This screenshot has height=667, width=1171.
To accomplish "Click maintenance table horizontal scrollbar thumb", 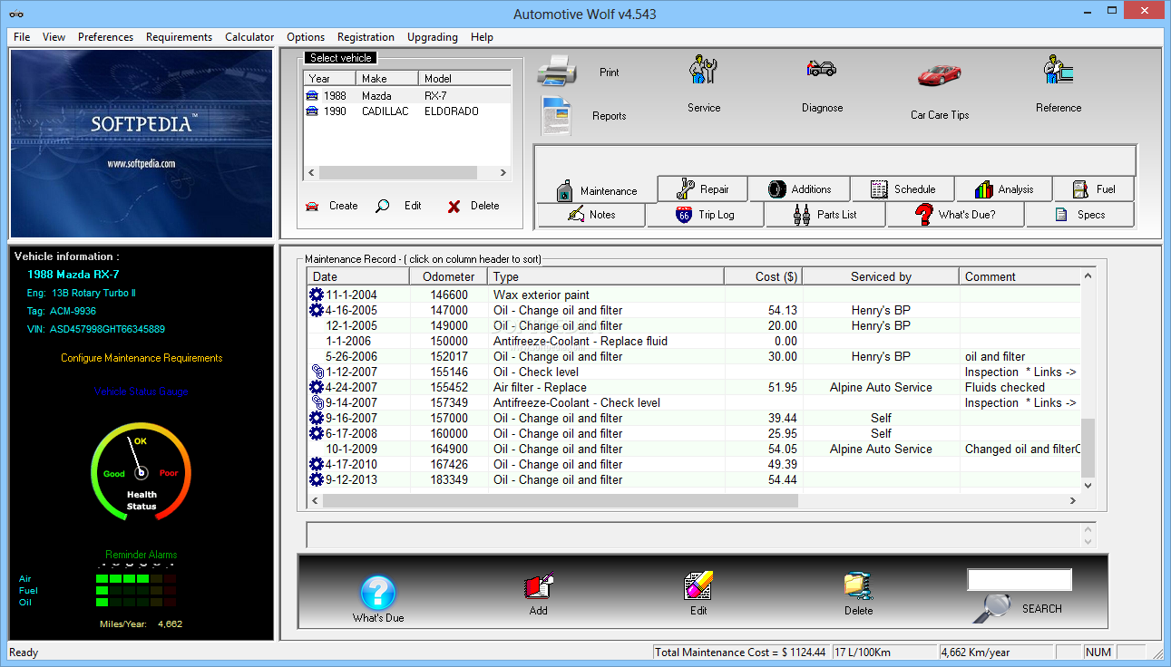I will [x=560, y=500].
